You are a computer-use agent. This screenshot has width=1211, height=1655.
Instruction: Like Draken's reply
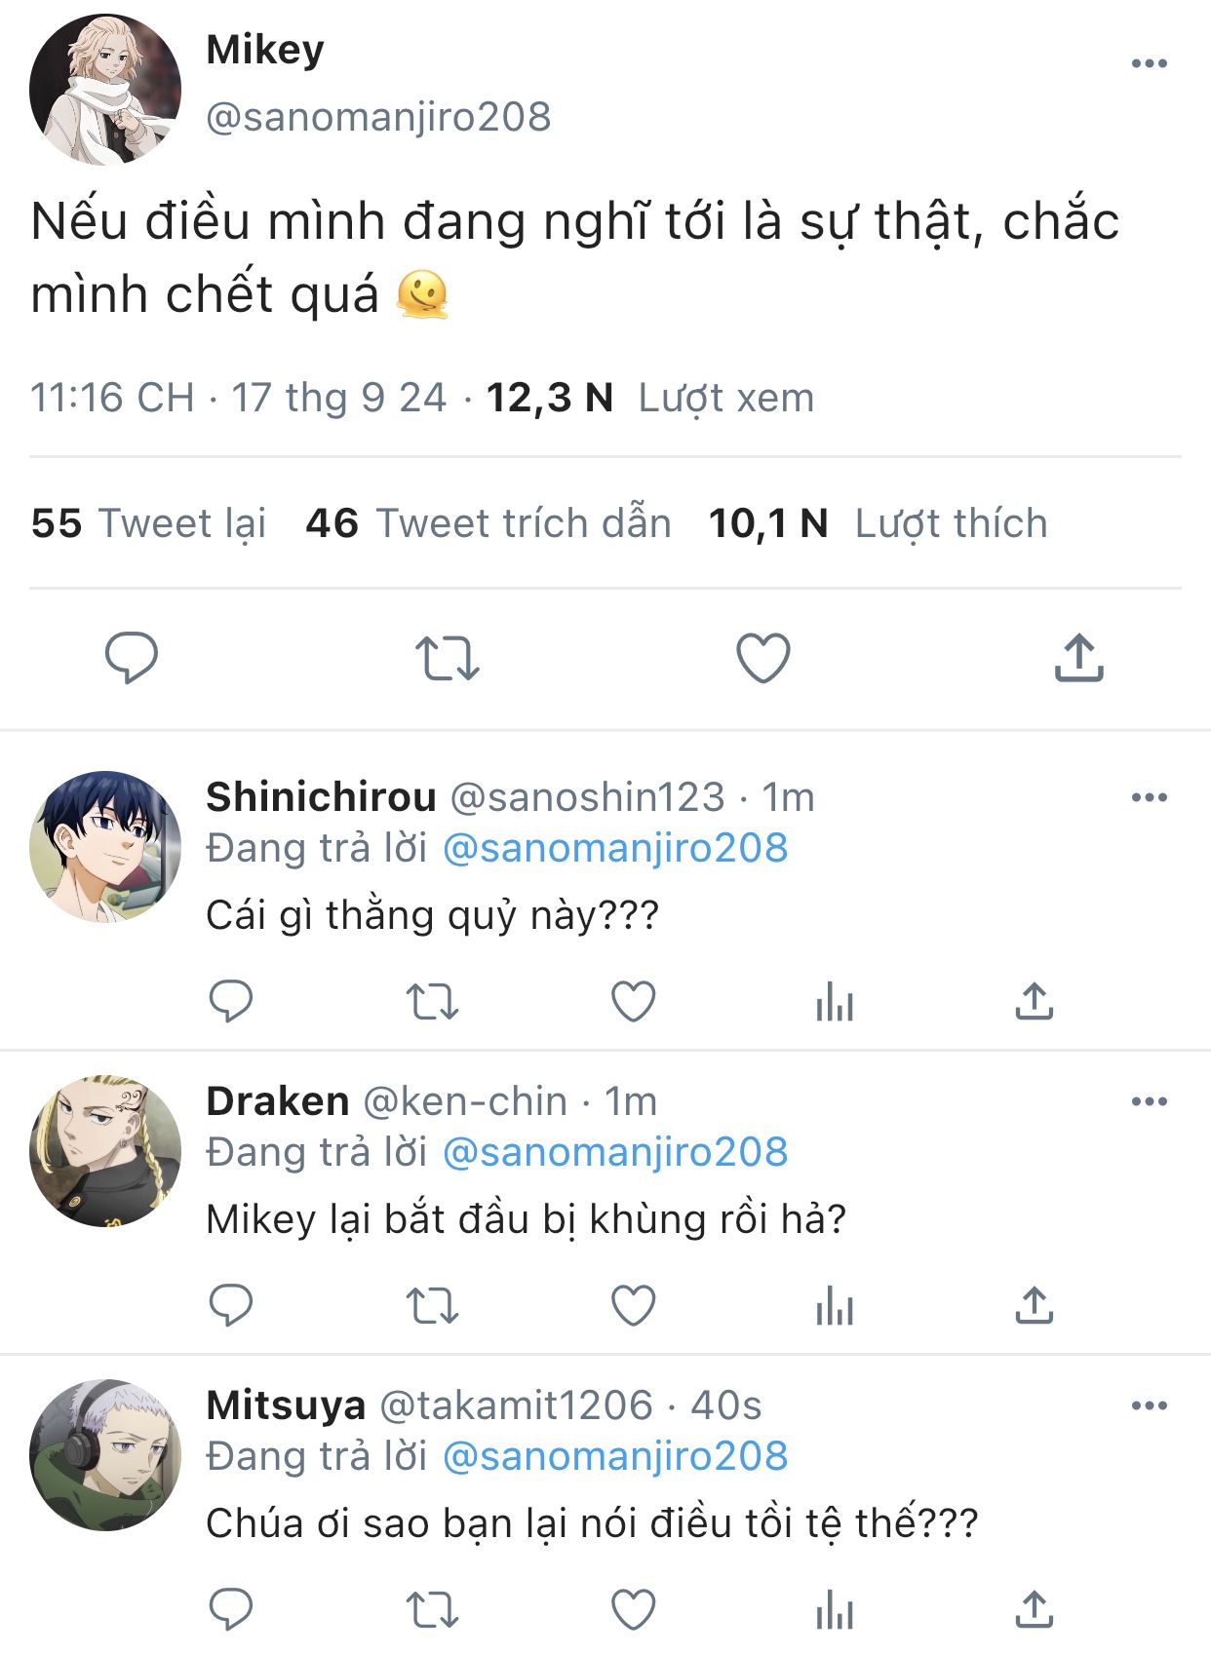coord(633,1305)
